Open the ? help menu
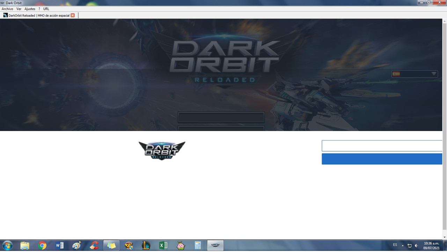Image resolution: width=447 pixels, height=252 pixels. (x=39, y=9)
